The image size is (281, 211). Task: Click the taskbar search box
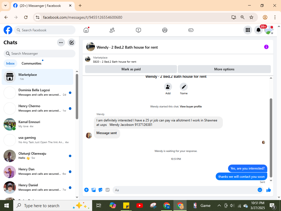53,206
